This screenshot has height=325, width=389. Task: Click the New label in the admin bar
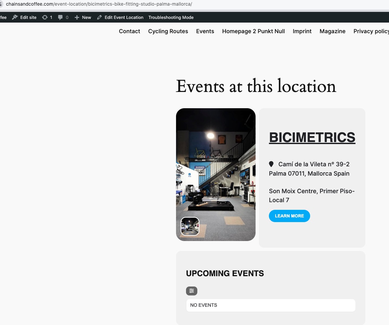[87, 17]
